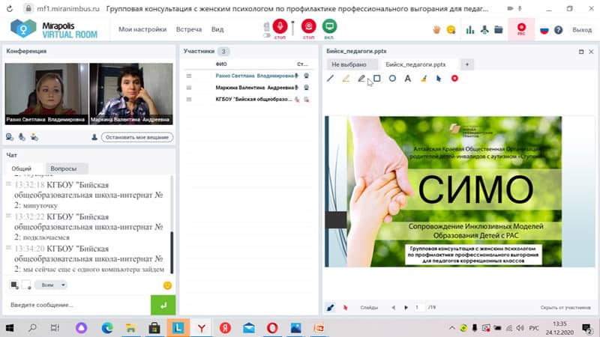Open the polls bar chart icon
The image size is (600, 337).
pyautogui.click(x=470, y=29)
